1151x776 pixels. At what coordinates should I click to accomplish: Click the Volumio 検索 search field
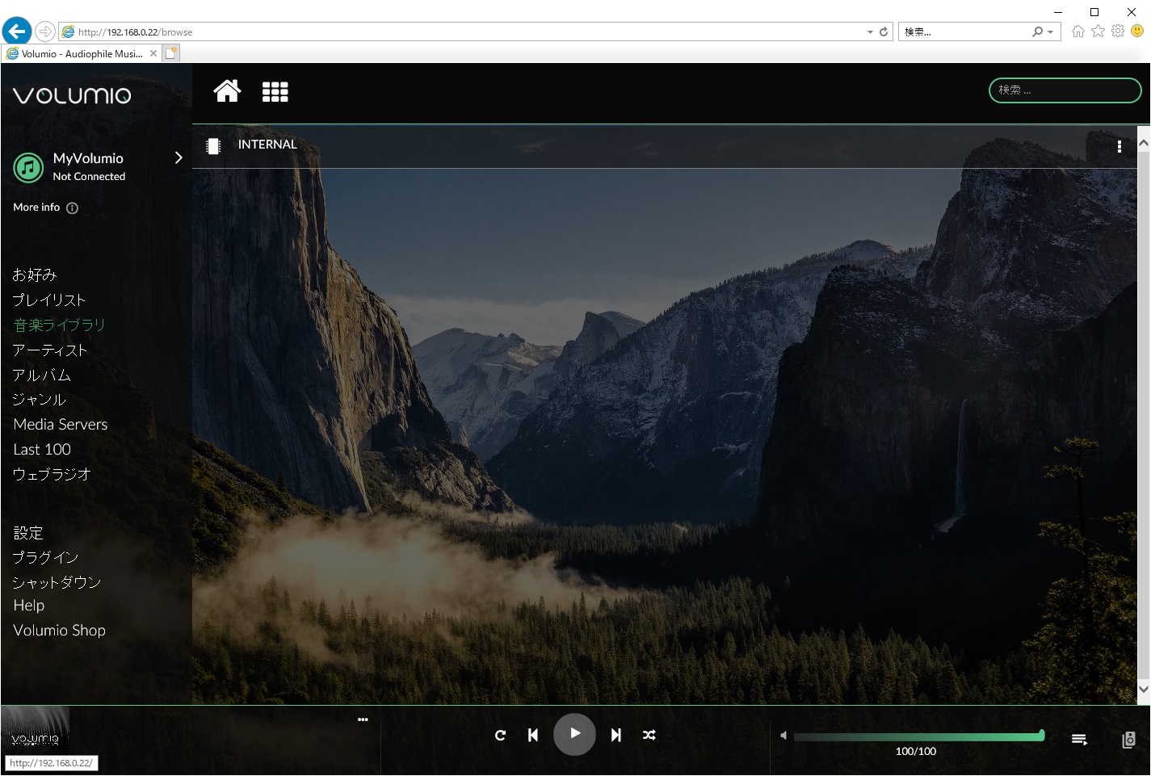coord(1064,90)
